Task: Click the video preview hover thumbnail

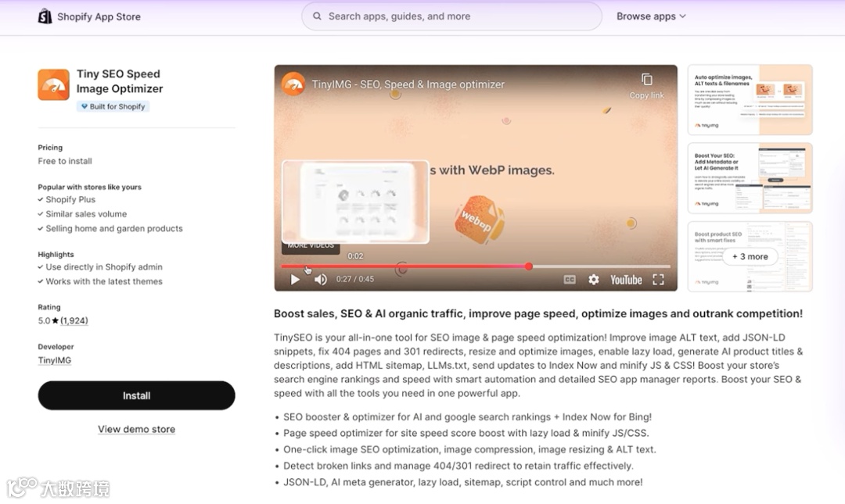Action: [355, 202]
